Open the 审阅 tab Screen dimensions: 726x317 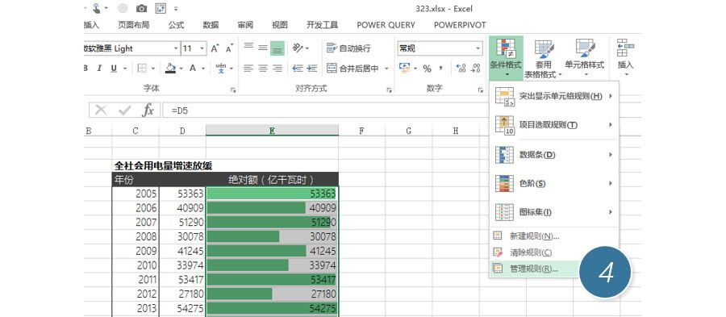(x=245, y=25)
